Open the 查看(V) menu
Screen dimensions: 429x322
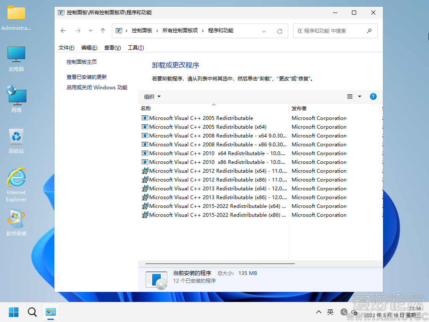(112, 48)
